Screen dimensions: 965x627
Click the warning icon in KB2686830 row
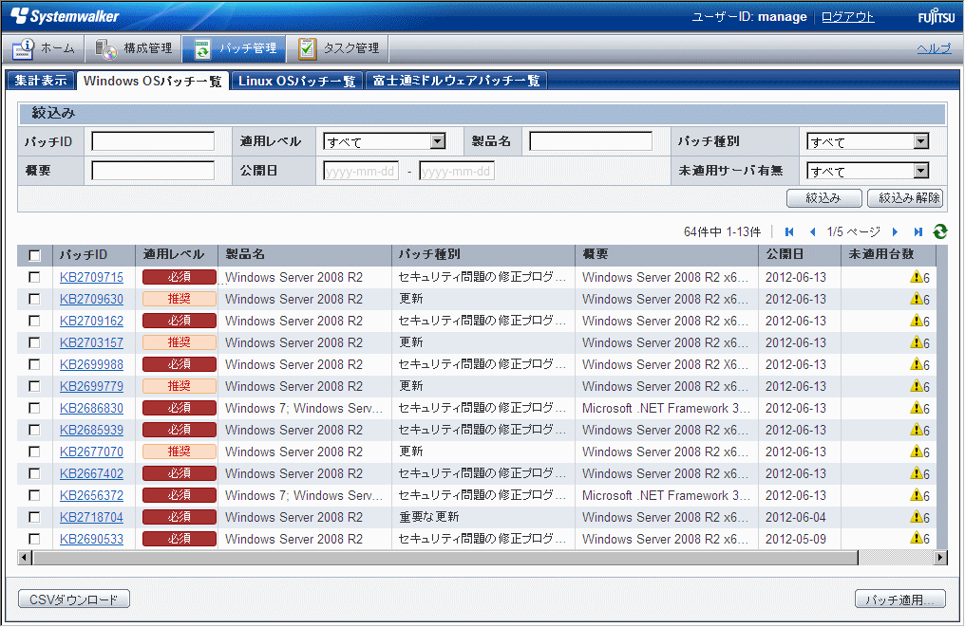[x=917, y=408]
